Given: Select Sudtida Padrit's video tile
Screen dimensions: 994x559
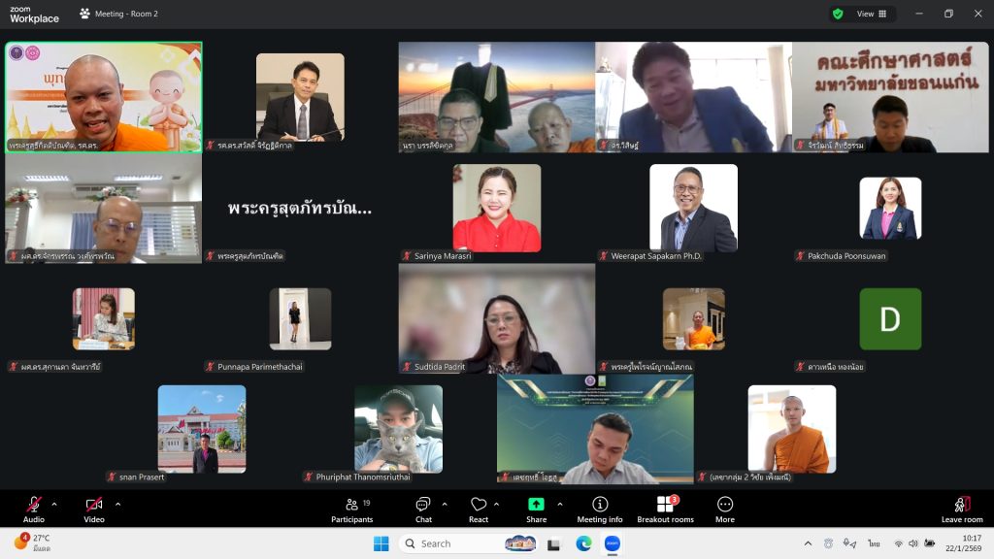Looking at the screenshot, I should pos(496,318).
